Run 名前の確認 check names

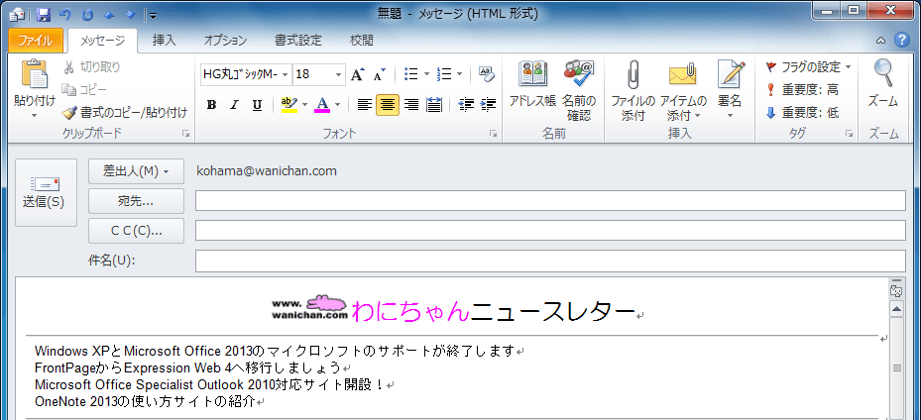point(579,89)
